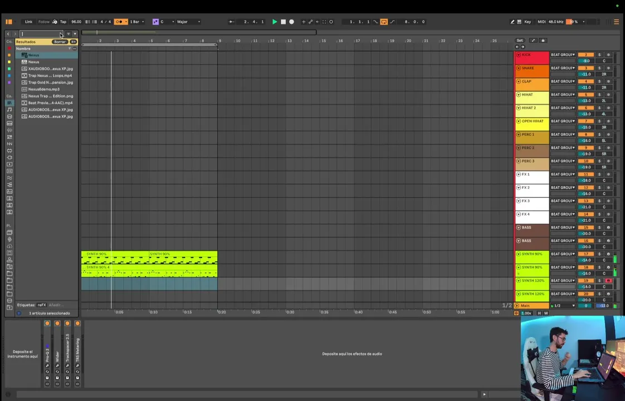Open the 1 Bar quantization dropdown

pyautogui.click(x=136, y=22)
